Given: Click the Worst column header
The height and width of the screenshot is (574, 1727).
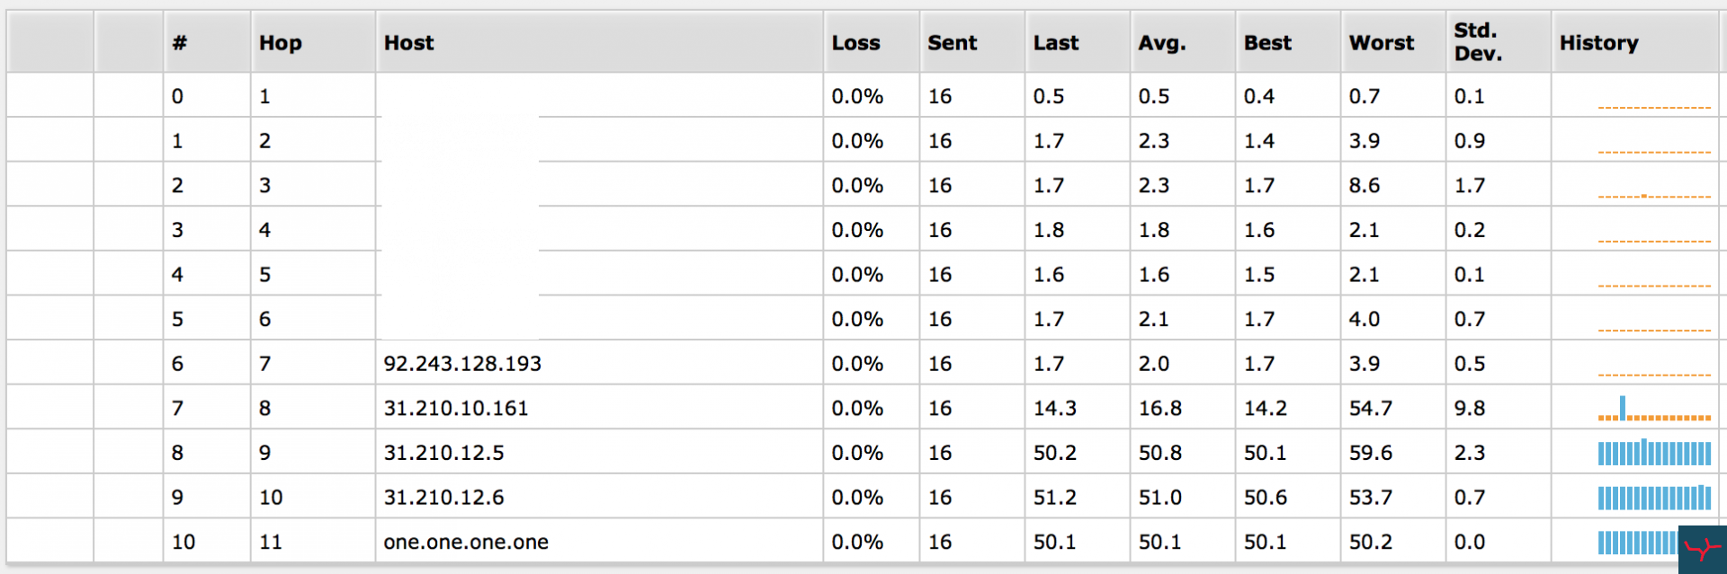Looking at the screenshot, I should point(1382,42).
